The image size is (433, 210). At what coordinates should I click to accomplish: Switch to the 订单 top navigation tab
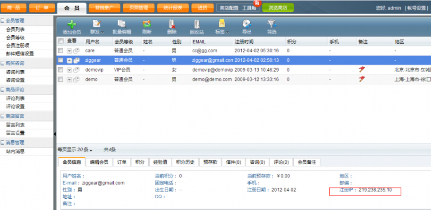click(42, 8)
